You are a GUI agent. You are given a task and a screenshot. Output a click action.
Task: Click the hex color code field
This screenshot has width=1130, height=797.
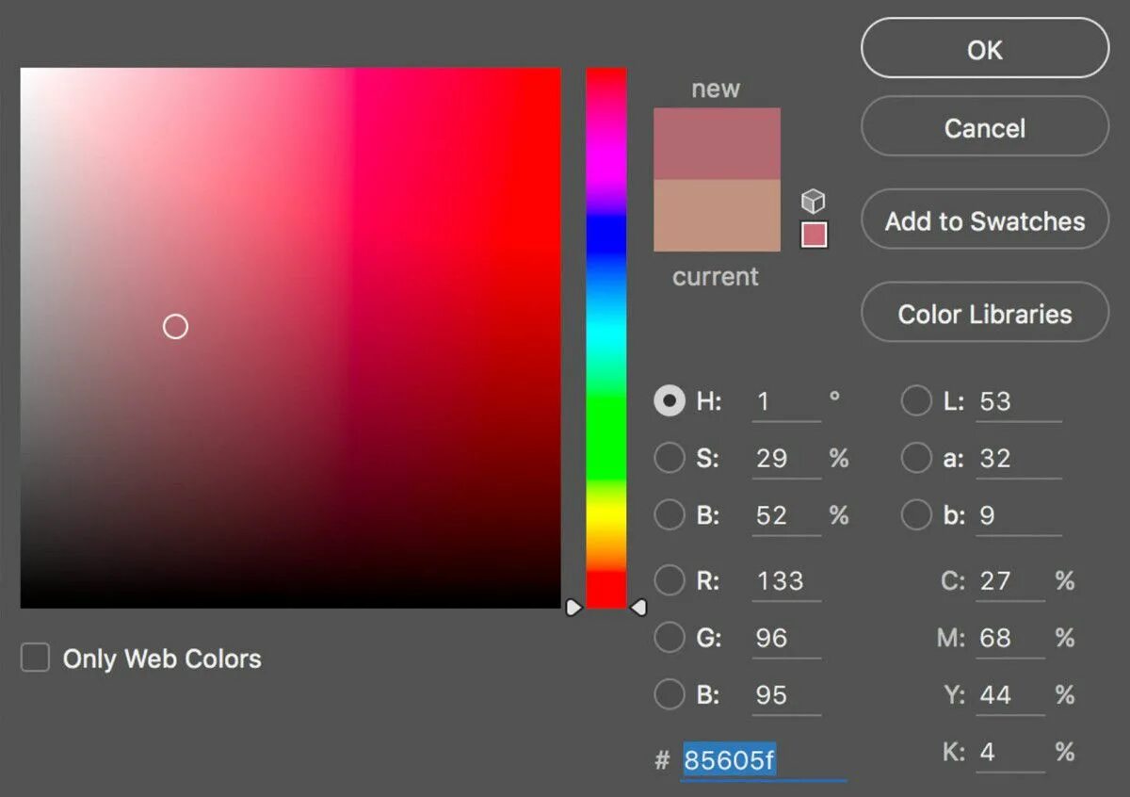pos(764,760)
